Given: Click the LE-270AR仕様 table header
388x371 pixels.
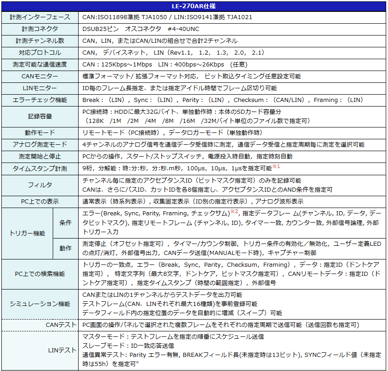Looking at the screenshot, I should (x=194, y=6).
